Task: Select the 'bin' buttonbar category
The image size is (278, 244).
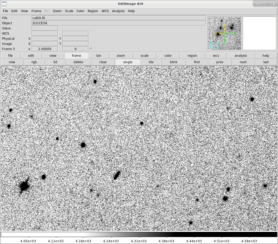Action: (99, 56)
